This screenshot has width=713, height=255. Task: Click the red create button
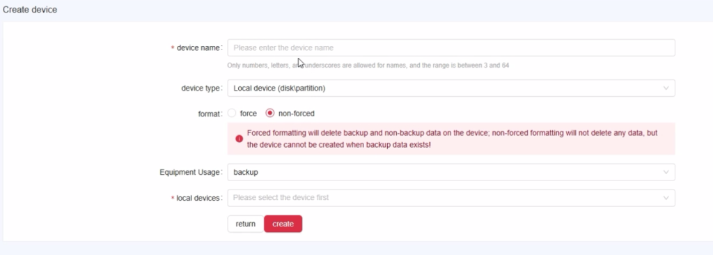[x=283, y=224]
